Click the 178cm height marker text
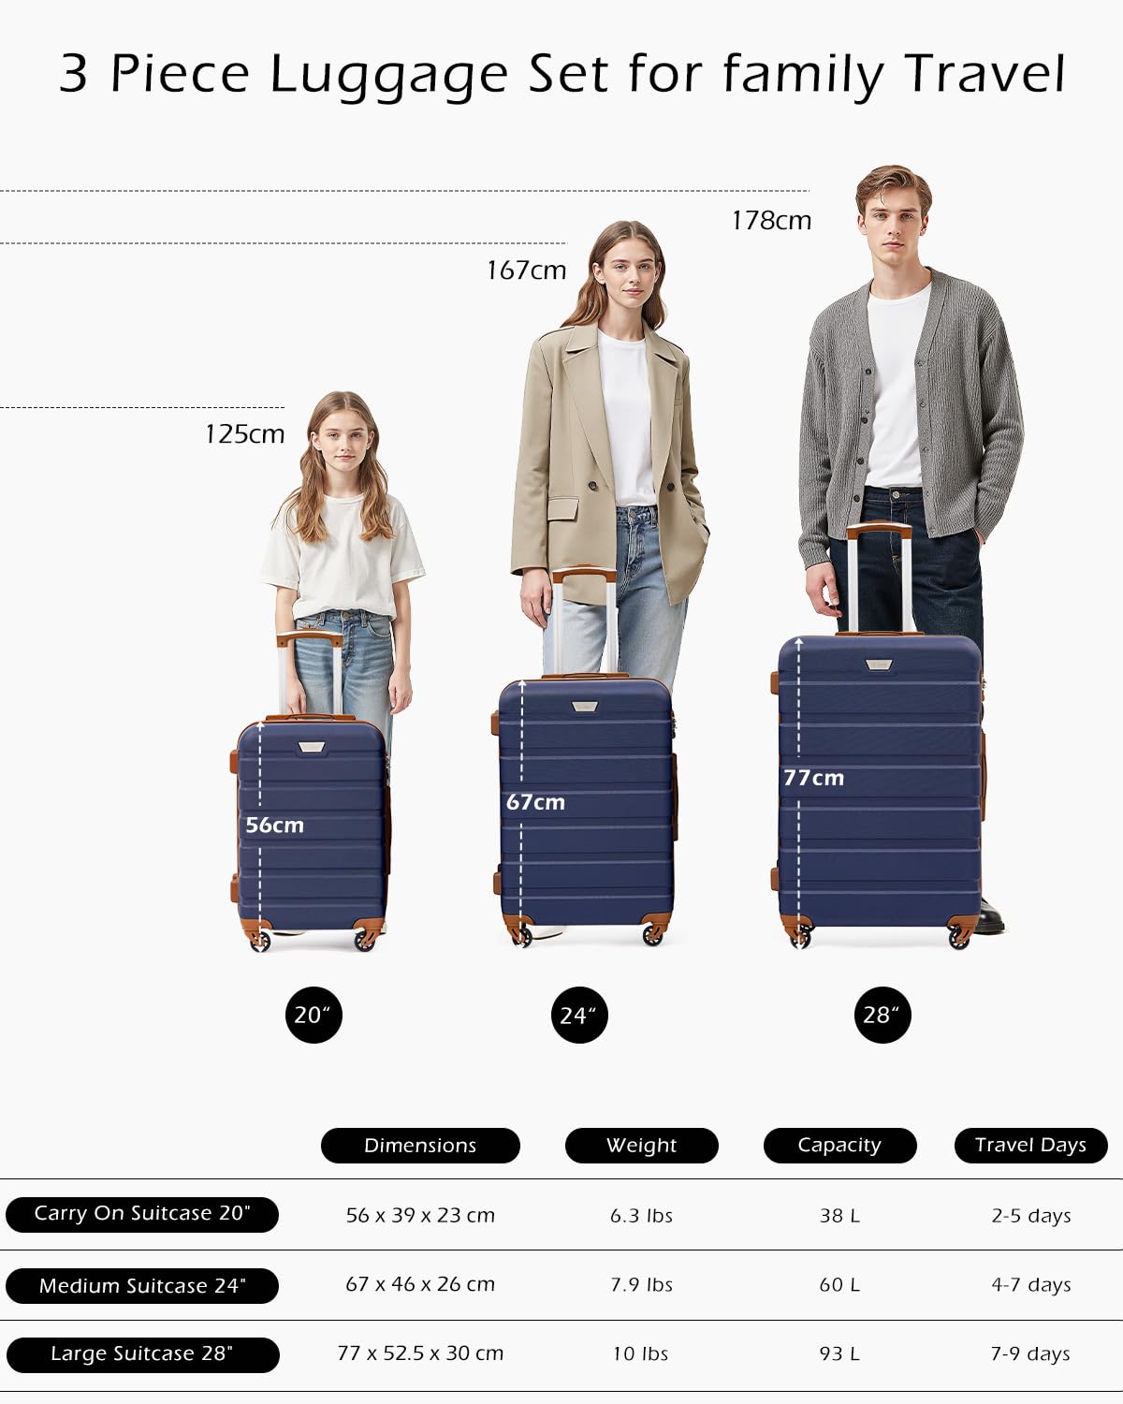 point(771,221)
